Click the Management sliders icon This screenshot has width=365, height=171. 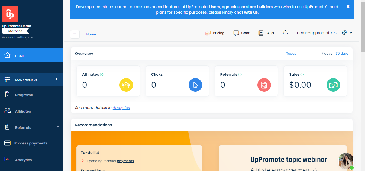[7, 80]
